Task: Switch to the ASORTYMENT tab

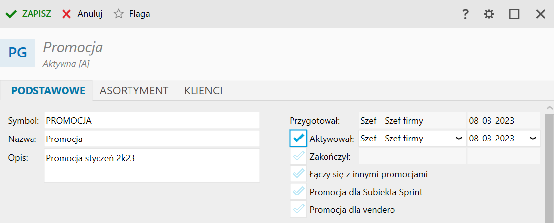Action: (x=134, y=91)
